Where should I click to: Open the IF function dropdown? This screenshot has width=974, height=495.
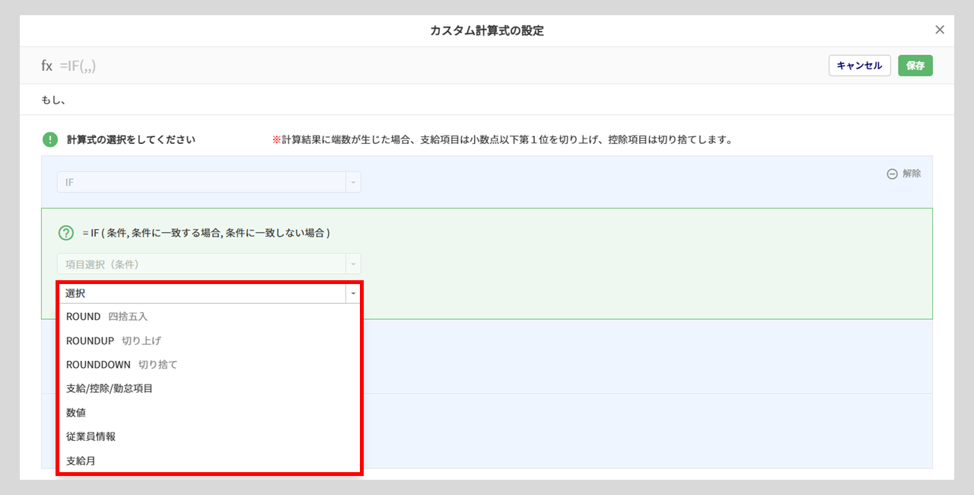(x=209, y=183)
